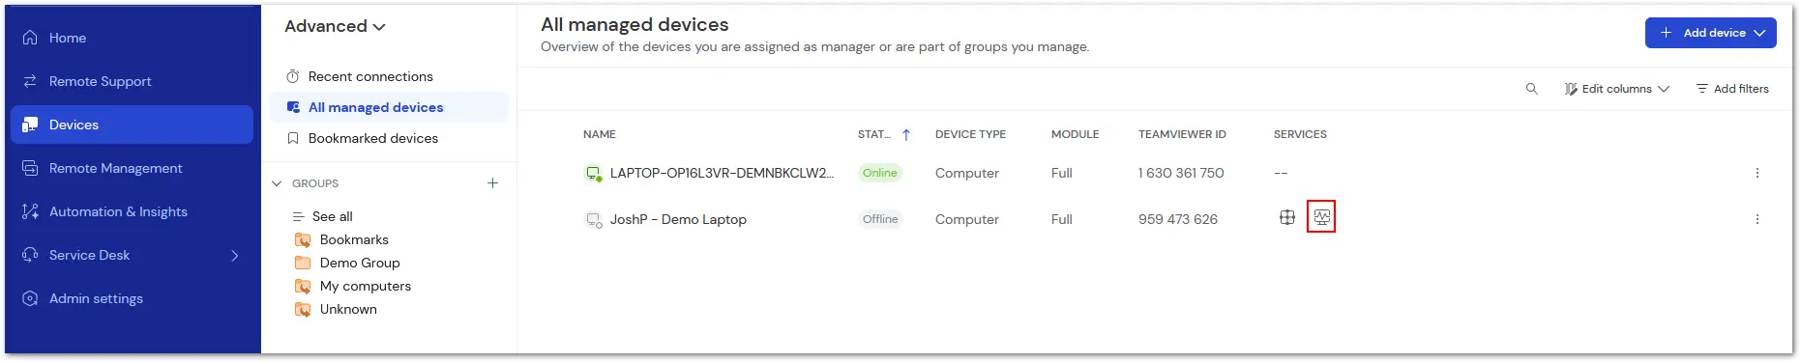
Task: Click the Add device button
Action: click(x=1710, y=33)
